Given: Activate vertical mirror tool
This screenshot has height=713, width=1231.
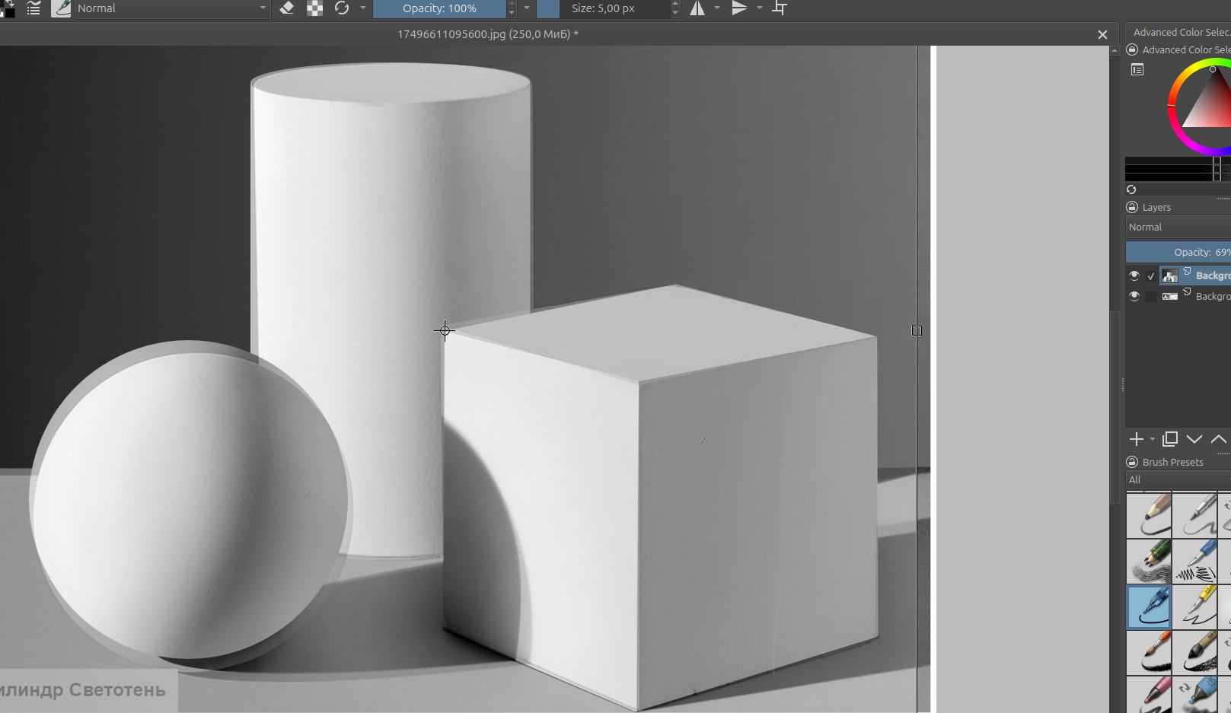Looking at the screenshot, I should coord(738,8).
